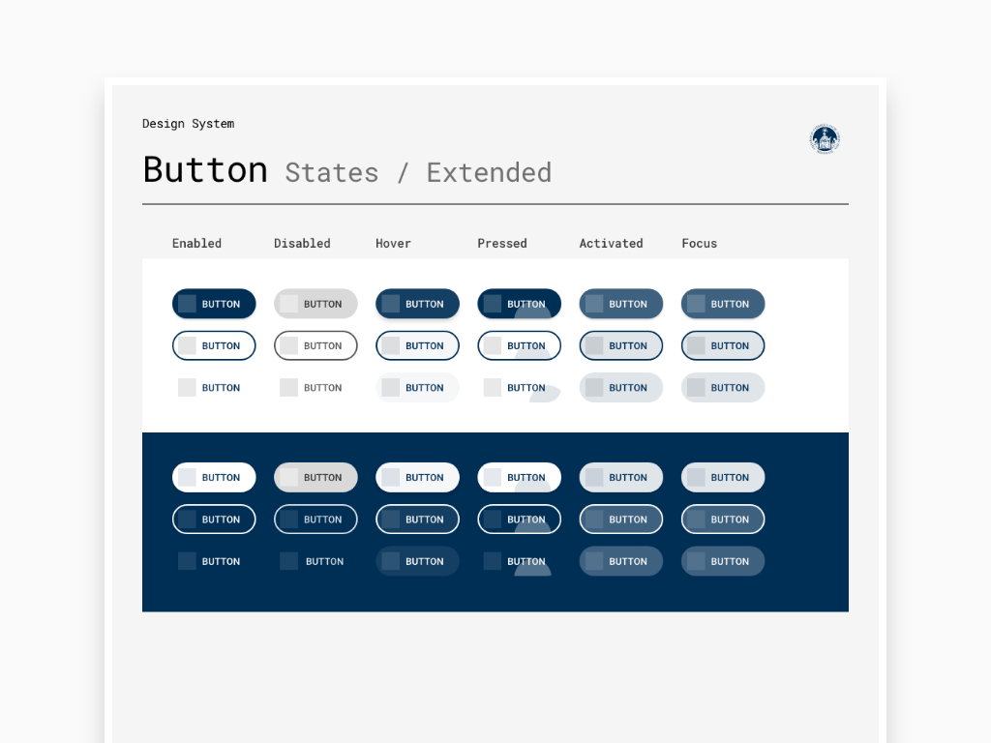Click icon inside Enabled filled dark button
Viewport: 991px width, 743px height.
pos(187,304)
